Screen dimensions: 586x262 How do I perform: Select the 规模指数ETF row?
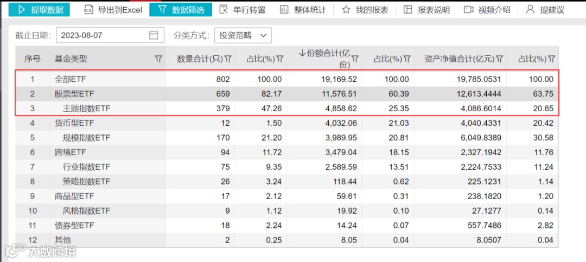coord(286,138)
